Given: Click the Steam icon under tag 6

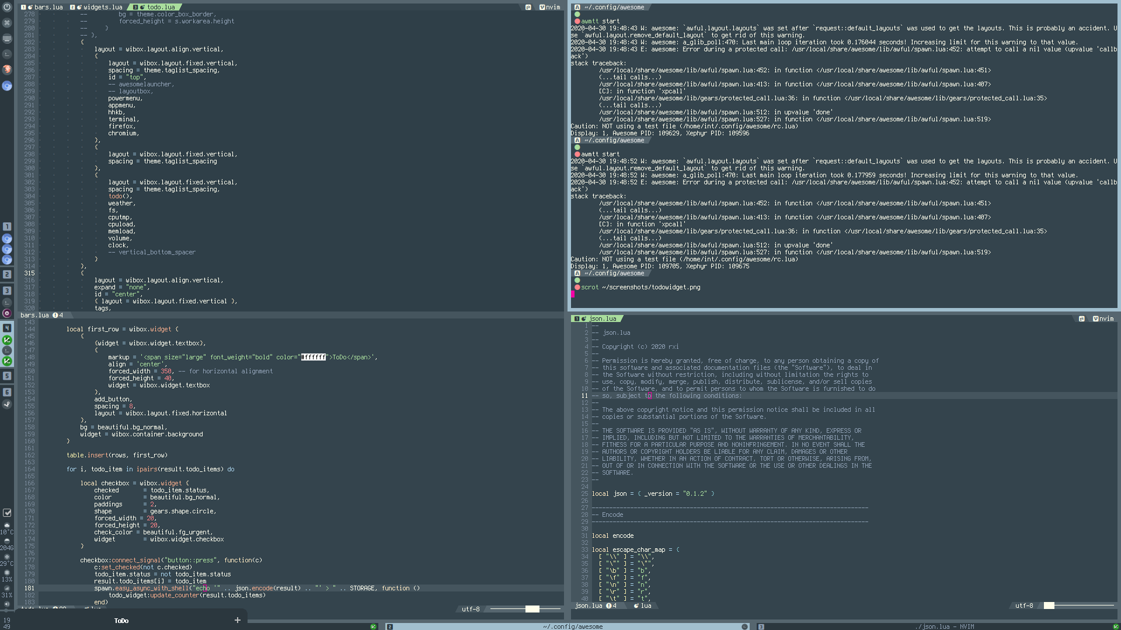Looking at the screenshot, I should [x=7, y=404].
